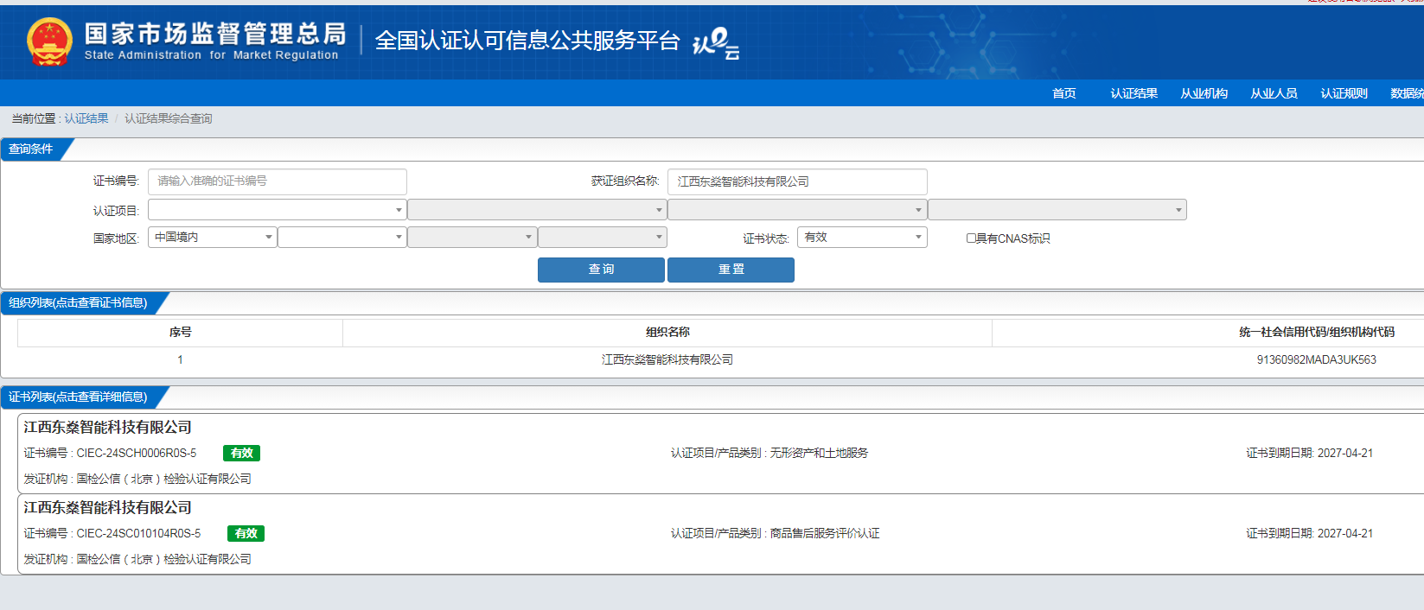Click 序号 column header
This screenshot has width=1424, height=610.
180,333
